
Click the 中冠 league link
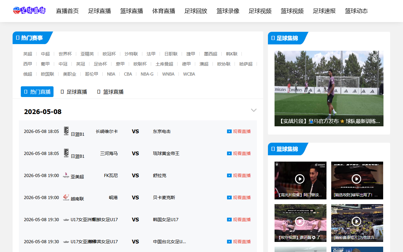[63, 64]
